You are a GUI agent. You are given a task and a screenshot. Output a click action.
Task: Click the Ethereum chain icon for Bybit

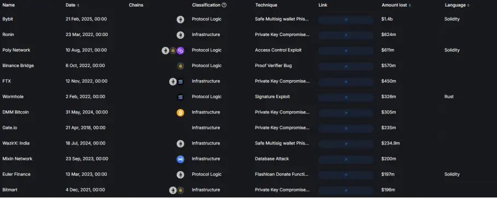point(180,20)
